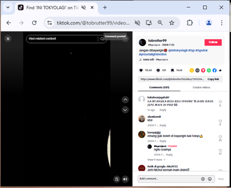
Task: Open the three-dots video options menu
Action: (x=125, y=38)
